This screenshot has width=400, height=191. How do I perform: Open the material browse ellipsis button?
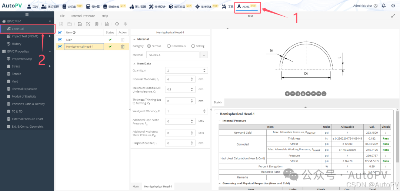coord(204,55)
